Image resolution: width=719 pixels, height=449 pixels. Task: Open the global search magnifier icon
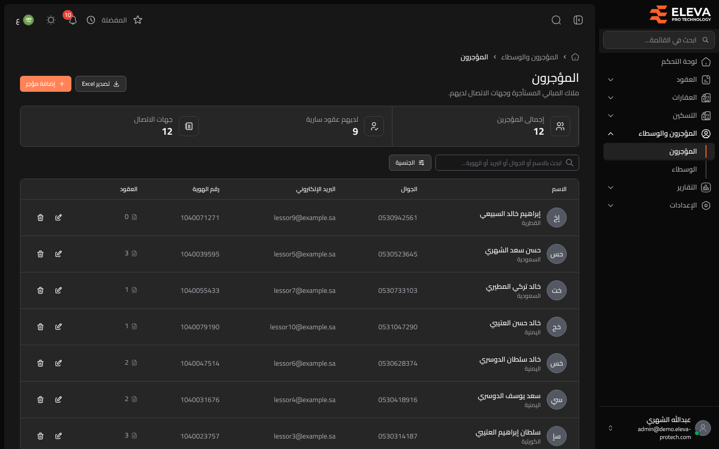(x=556, y=20)
